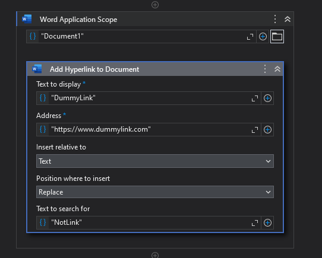Open options menu of Word Application Scope

coord(275,19)
